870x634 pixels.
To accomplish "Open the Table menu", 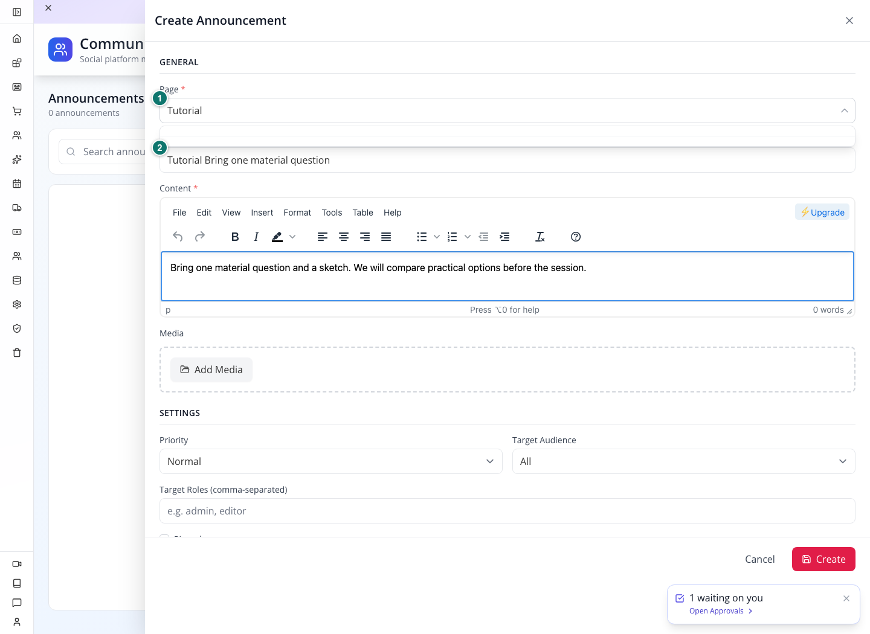I will (363, 213).
